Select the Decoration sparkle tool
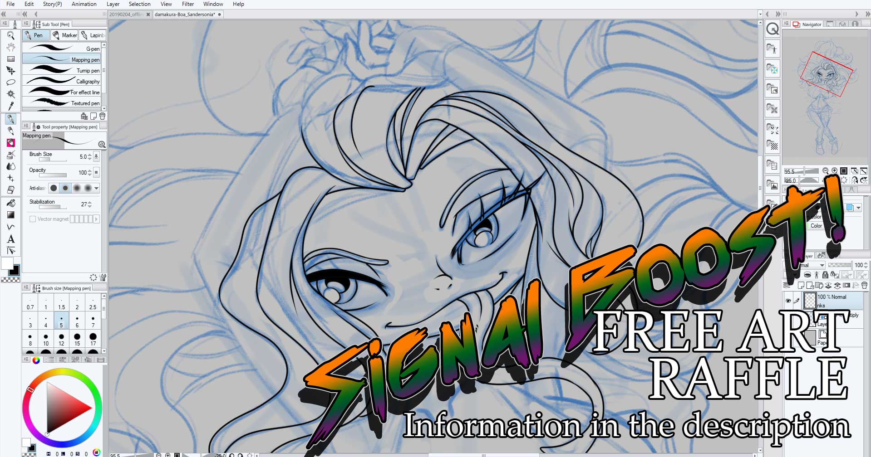Screen dimensions: 871x457 point(11,178)
